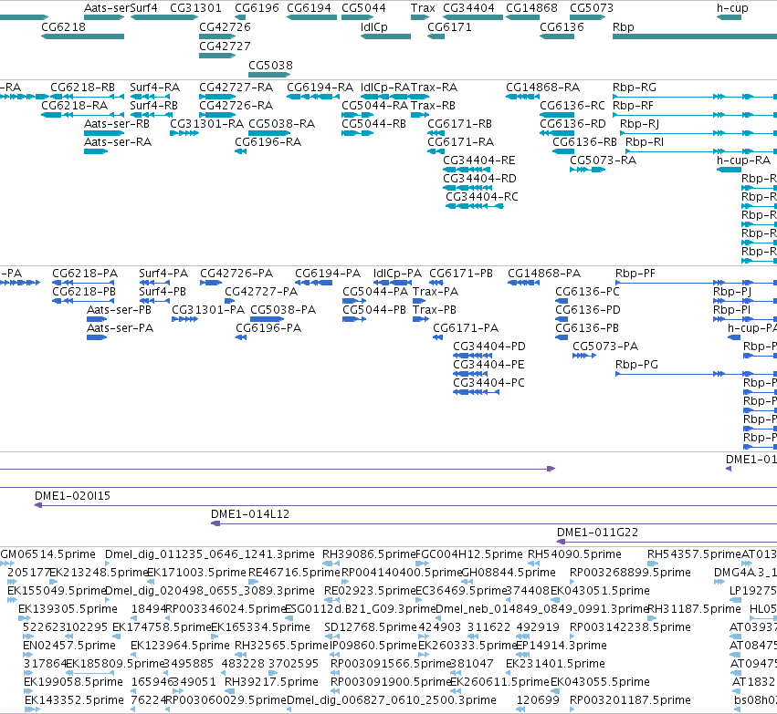Screen dimensions: 777x714
Task: Select transcript Rbp-RJ
Action: tap(698, 133)
